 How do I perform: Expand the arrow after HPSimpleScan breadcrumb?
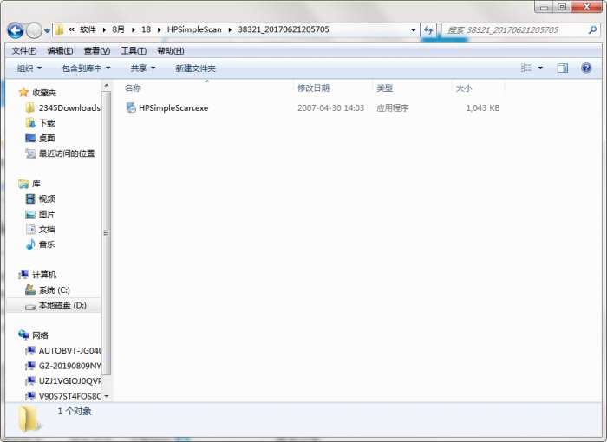(230, 29)
